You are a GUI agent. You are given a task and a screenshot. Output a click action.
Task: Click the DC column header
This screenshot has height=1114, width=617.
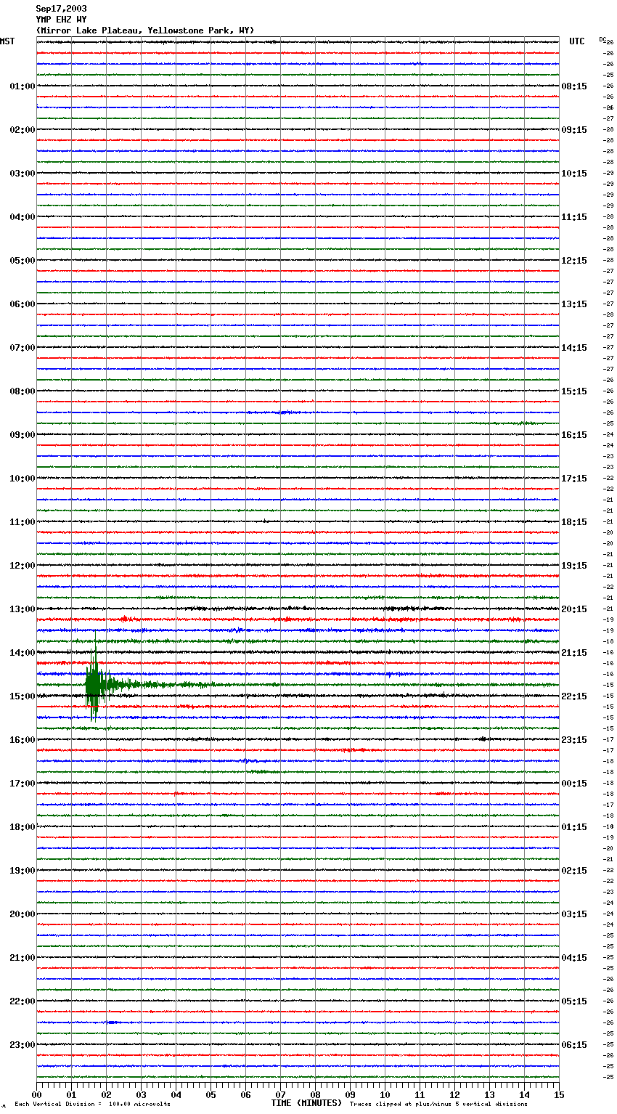tap(602, 38)
